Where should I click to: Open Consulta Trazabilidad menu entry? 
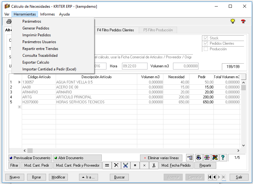[53, 56]
